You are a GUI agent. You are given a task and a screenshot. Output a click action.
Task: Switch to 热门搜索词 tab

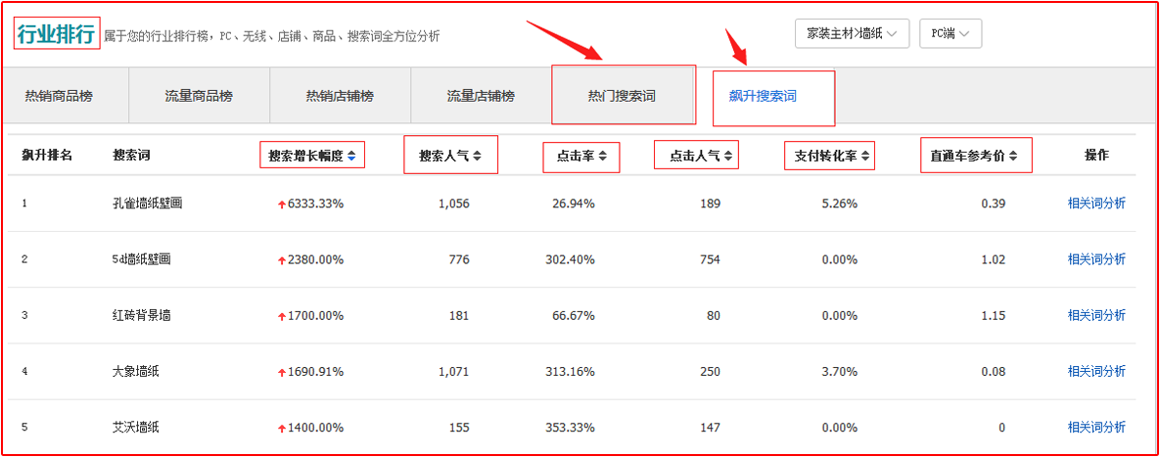pos(622,96)
